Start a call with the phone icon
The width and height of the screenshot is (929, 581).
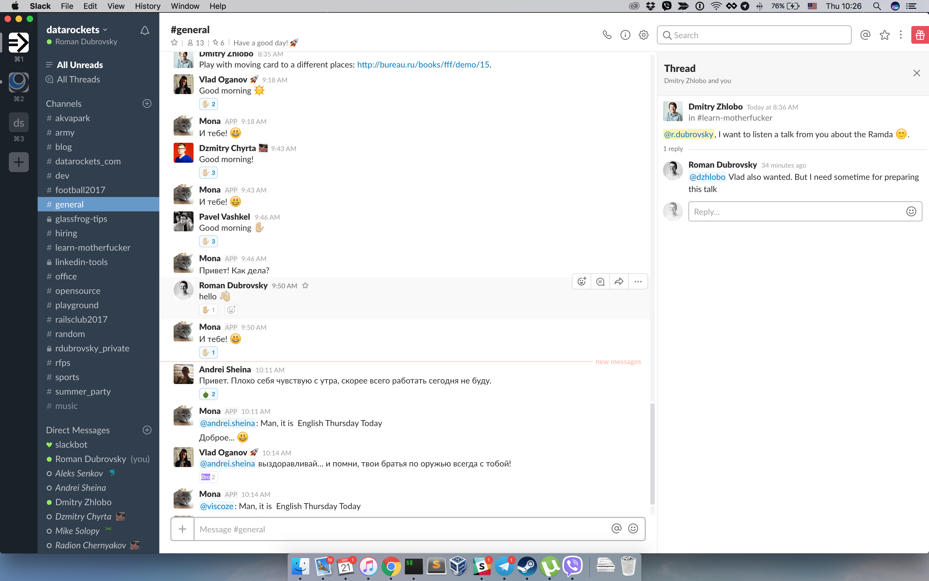[607, 35]
